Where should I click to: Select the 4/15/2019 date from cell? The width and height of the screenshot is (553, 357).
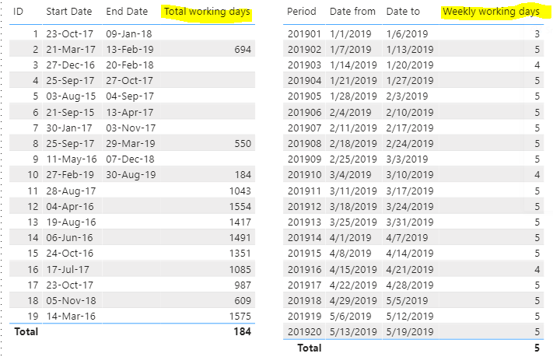coord(353,270)
